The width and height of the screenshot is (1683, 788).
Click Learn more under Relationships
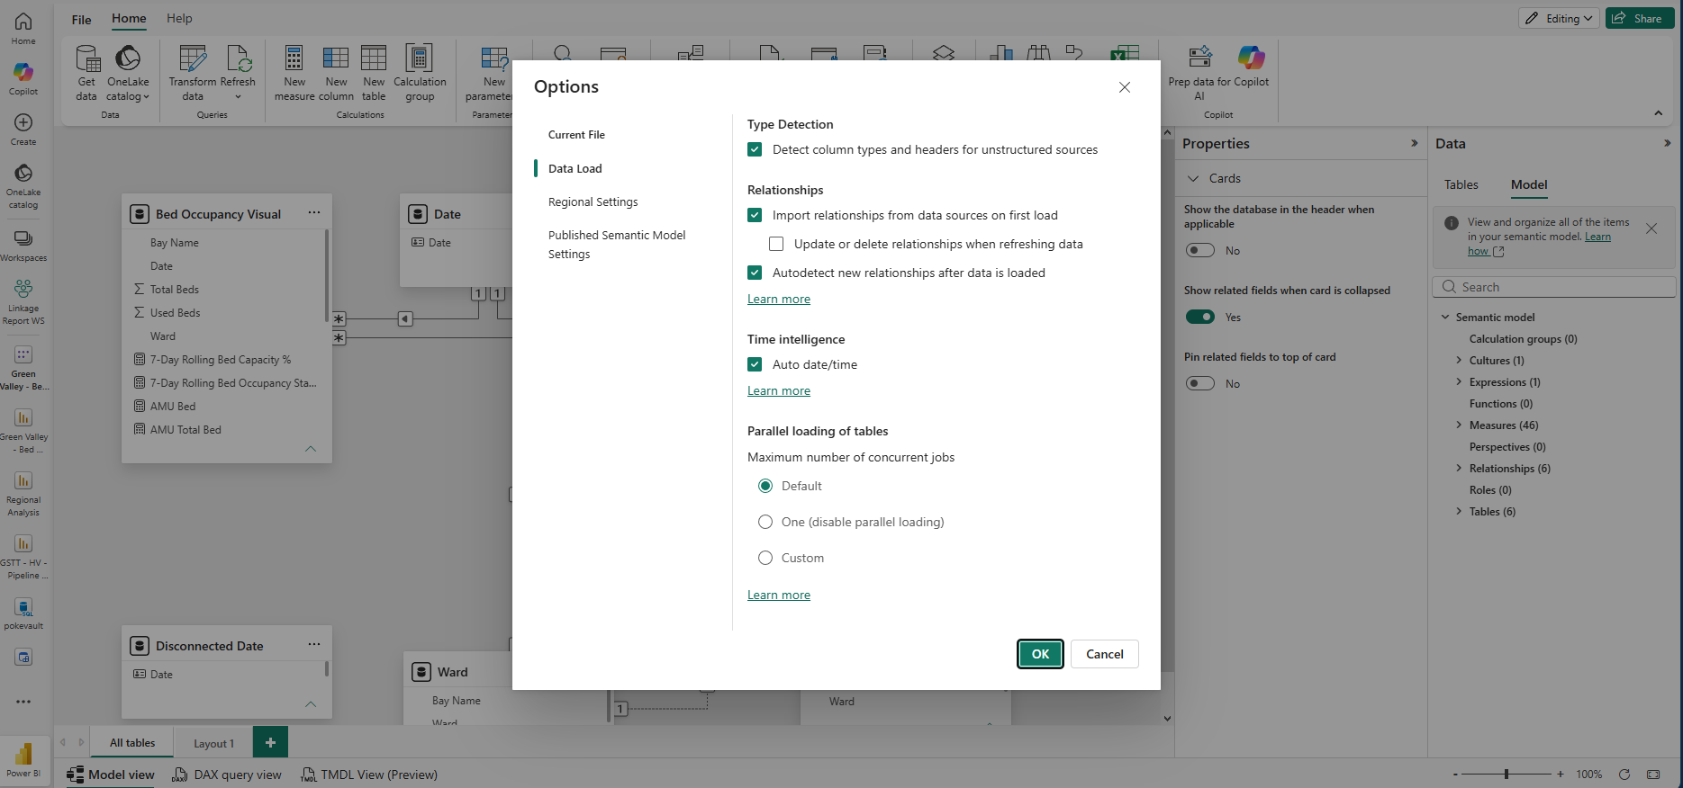pos(779,299)
